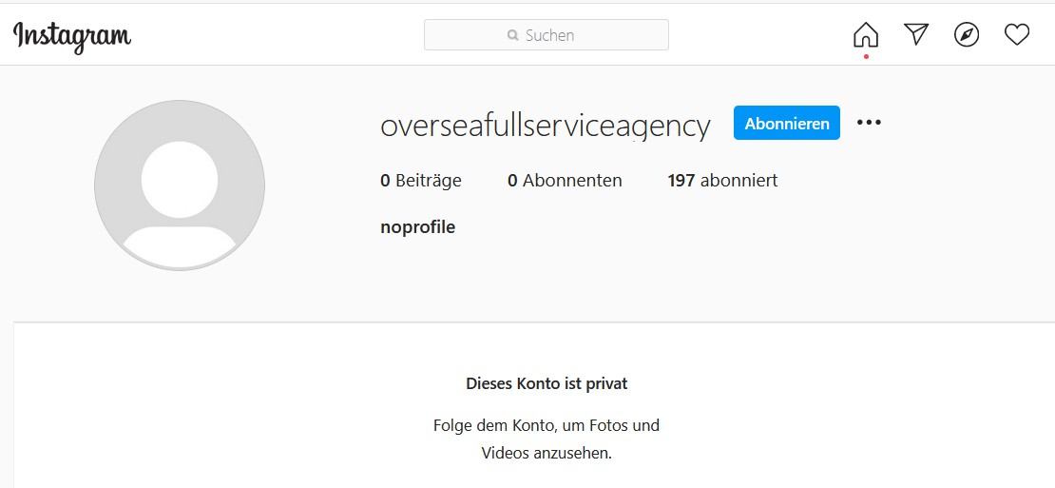Viewport: 1055px width, 488px height.
Task: Go to the Instagram home feed icon
Action: coord(865,34)
